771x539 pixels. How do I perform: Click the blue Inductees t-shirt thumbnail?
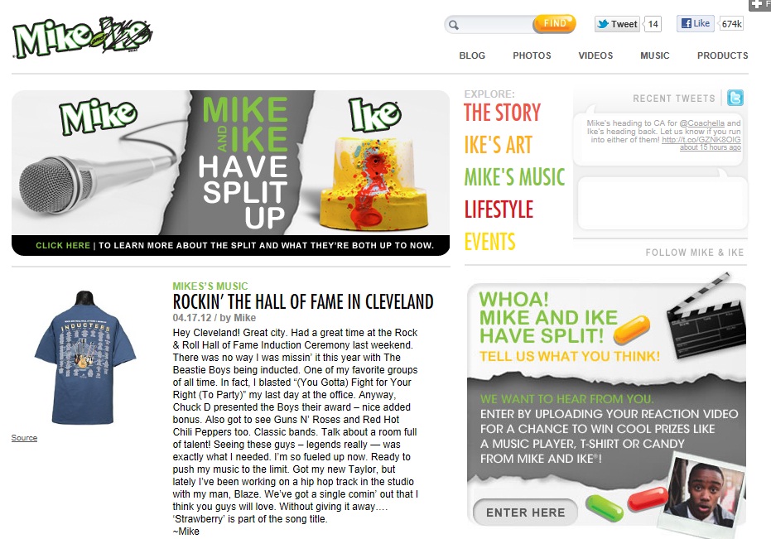(85, 358)
